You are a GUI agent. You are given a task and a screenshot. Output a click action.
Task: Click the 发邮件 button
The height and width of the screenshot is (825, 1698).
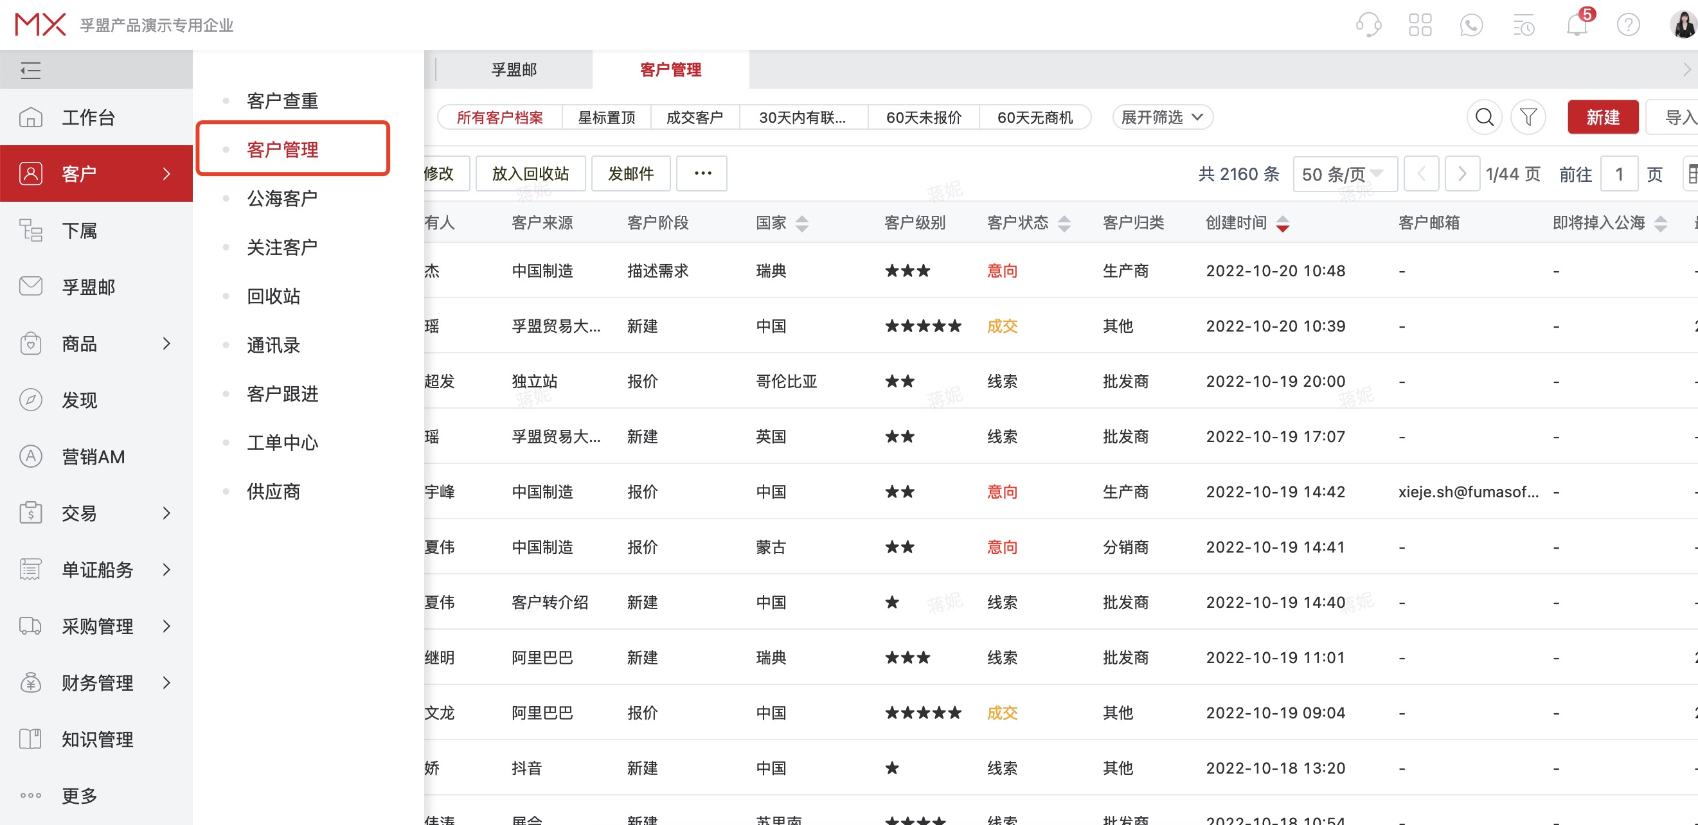[x=630, y=173]
